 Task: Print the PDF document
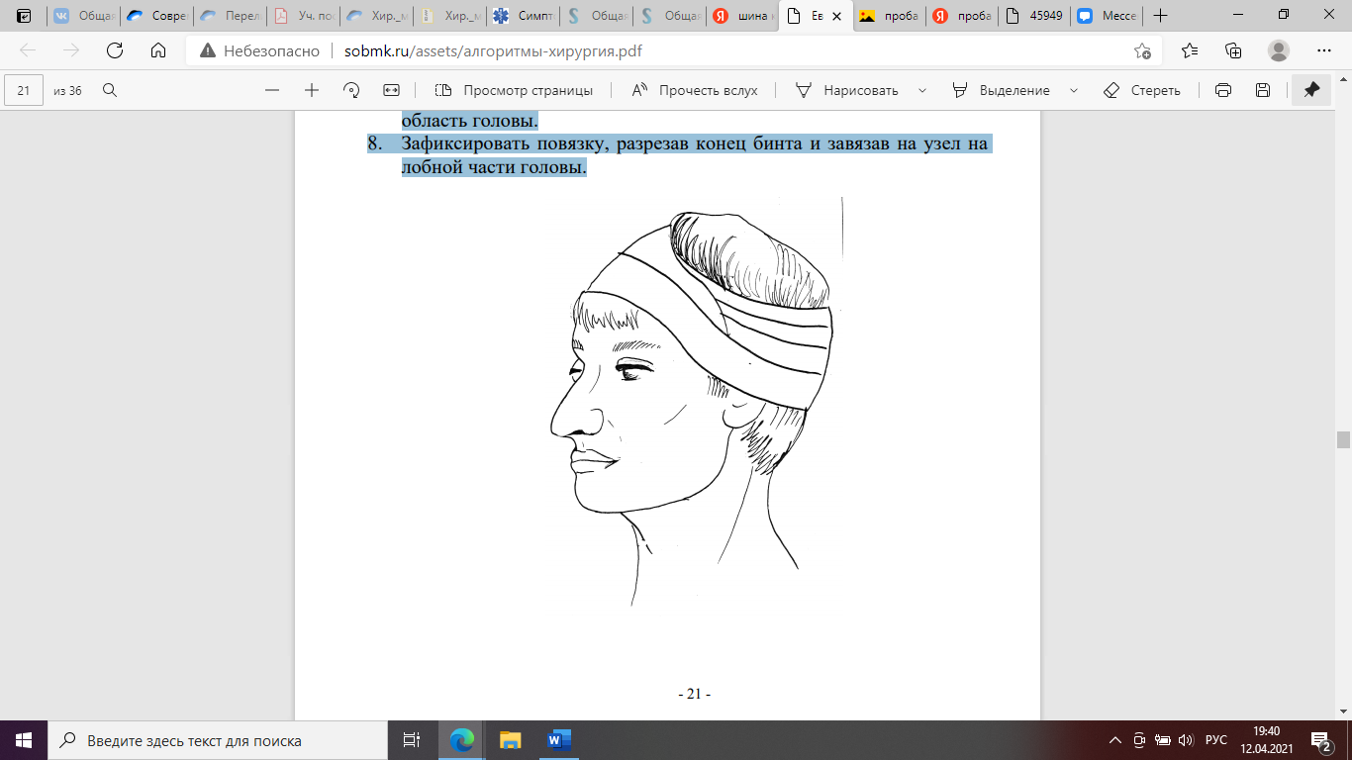pos(1223,90)
